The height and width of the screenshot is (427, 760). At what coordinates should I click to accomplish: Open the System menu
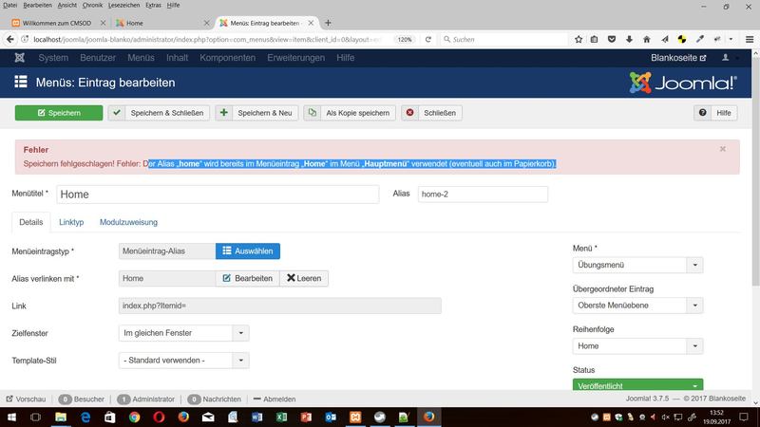pyautogui.click(x=53, y=58)
